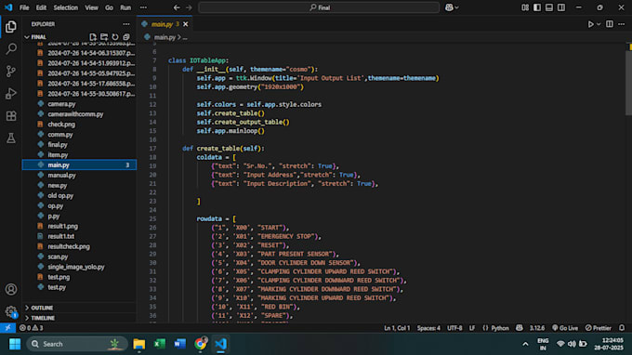Close the main.py editor tab

coord(185,24)
